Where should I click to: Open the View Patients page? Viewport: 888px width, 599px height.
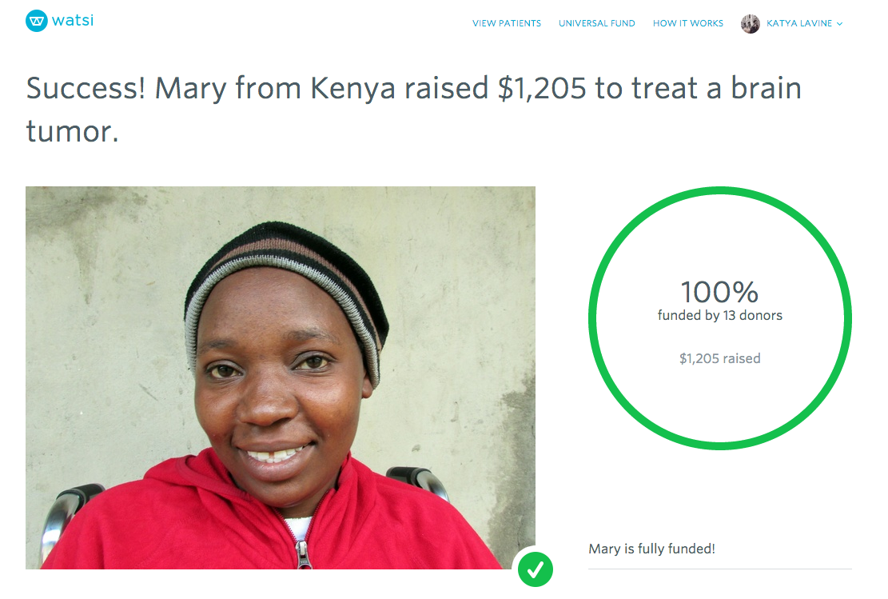(507, 23)
